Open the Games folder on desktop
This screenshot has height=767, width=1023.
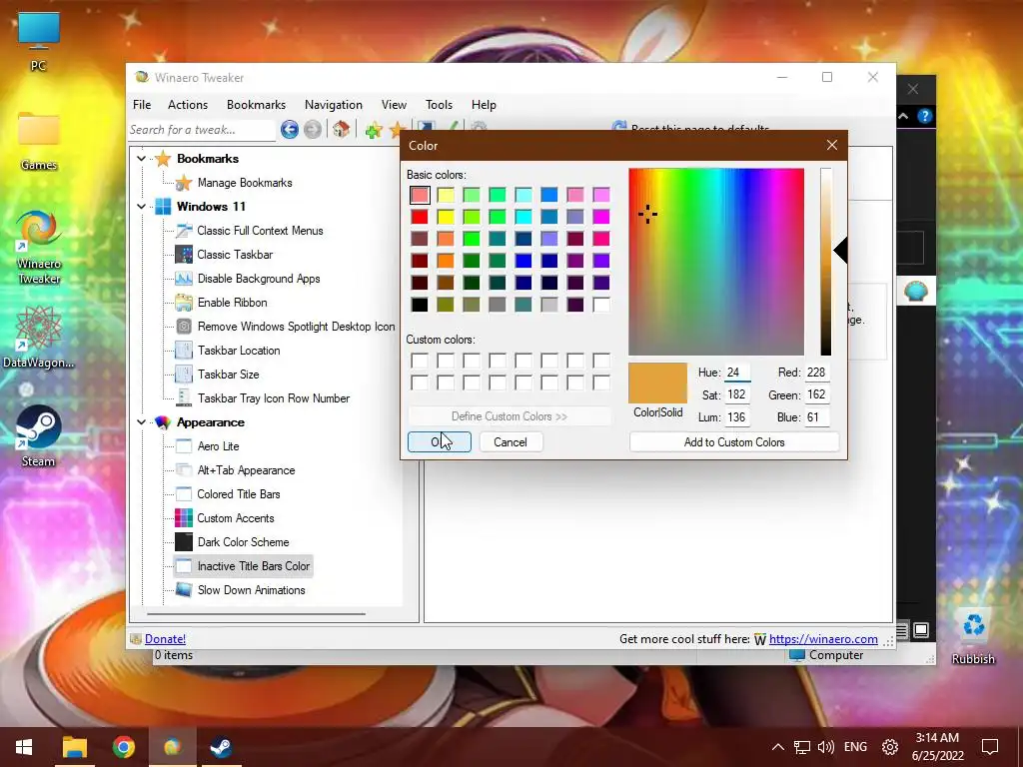click(39, 140)
